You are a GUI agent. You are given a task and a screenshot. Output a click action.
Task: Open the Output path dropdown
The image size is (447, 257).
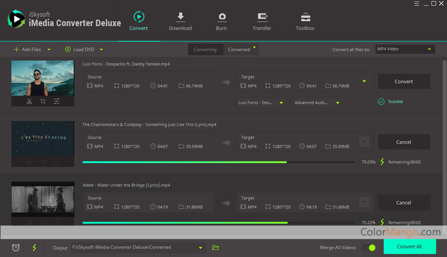138,248
